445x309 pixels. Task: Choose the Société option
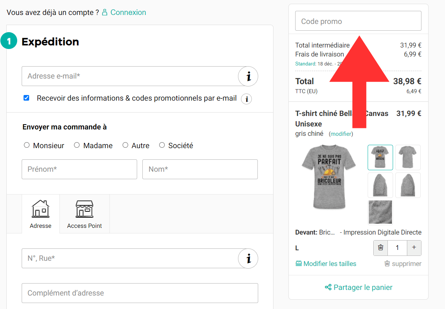click(162, 145)
